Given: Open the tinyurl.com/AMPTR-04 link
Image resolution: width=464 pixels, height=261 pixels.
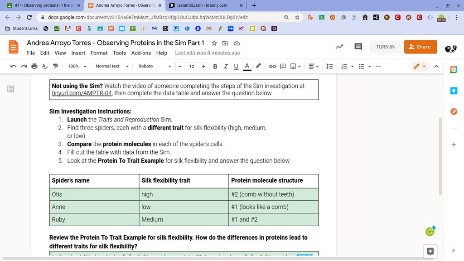Looking at the screenshot, I should click(82, 93).
